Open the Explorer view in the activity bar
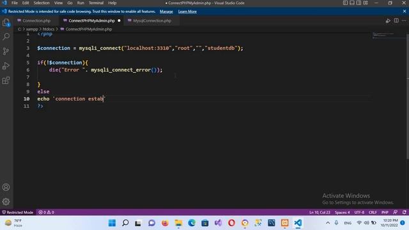The width and height of the screenshot is (409, 230). (x=6, y=22)
